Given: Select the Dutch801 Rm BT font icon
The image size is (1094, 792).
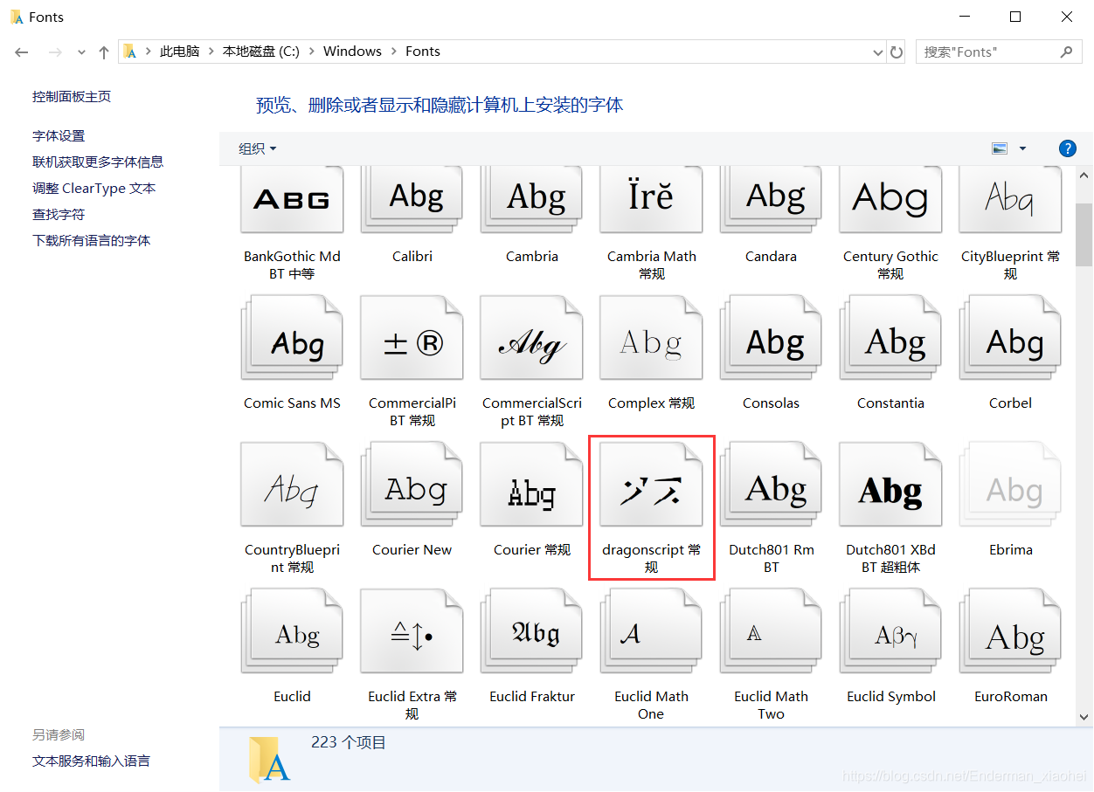Looking at the screenshot, I should [x=771, y=485].
